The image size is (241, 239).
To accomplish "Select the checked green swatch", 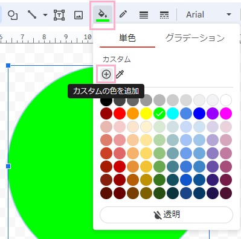I will point(159,113).
